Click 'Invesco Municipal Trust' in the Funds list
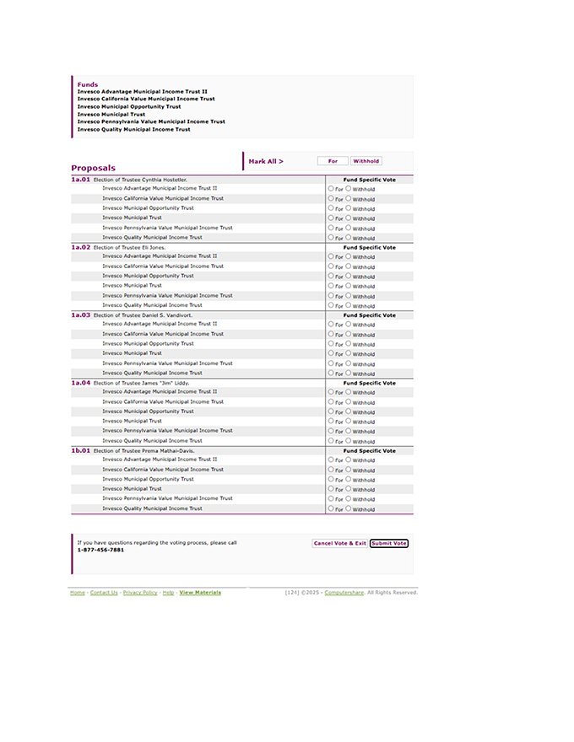The image size is (574, 742). click(111, 114)
